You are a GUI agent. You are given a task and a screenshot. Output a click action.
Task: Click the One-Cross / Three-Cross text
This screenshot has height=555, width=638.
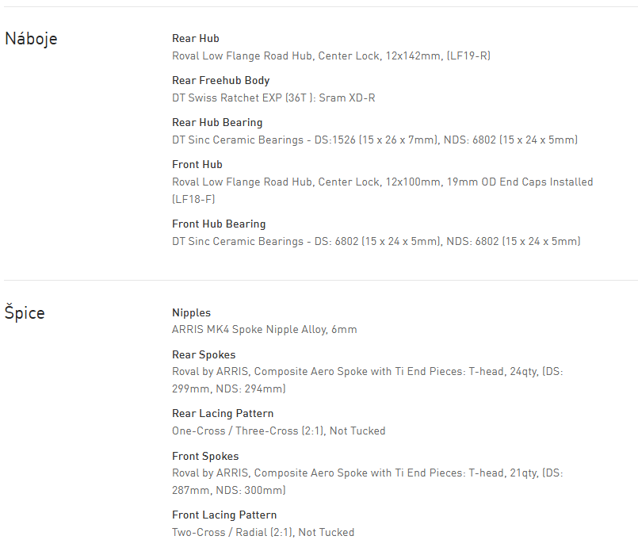[278, 431]
